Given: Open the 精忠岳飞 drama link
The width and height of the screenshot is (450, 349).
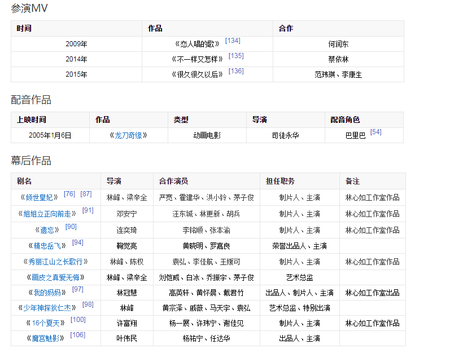Looking at the screenshot, I should point(47,246).
